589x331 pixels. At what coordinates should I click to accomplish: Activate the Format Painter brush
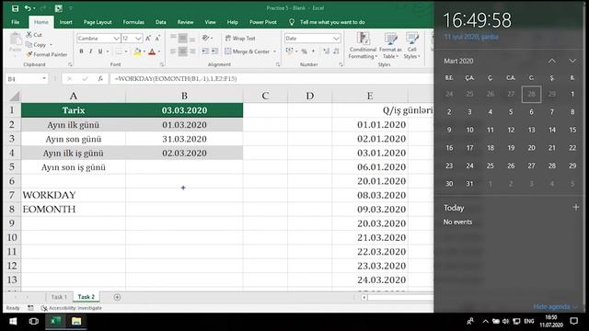[x=47, y=54]
